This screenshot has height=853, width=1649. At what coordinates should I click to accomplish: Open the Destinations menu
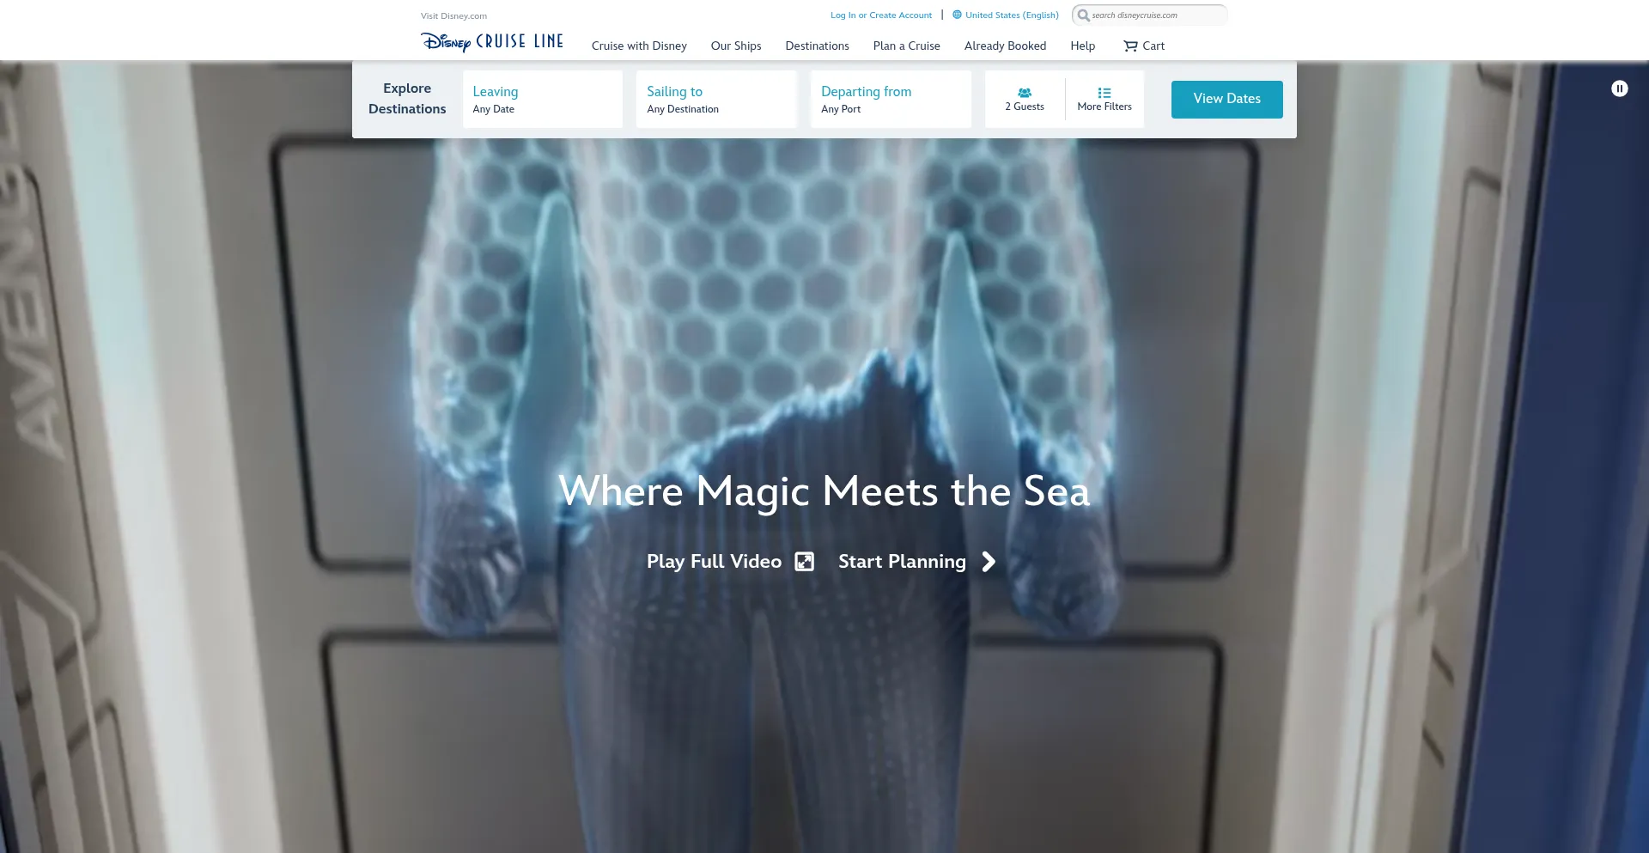[817, 46]
